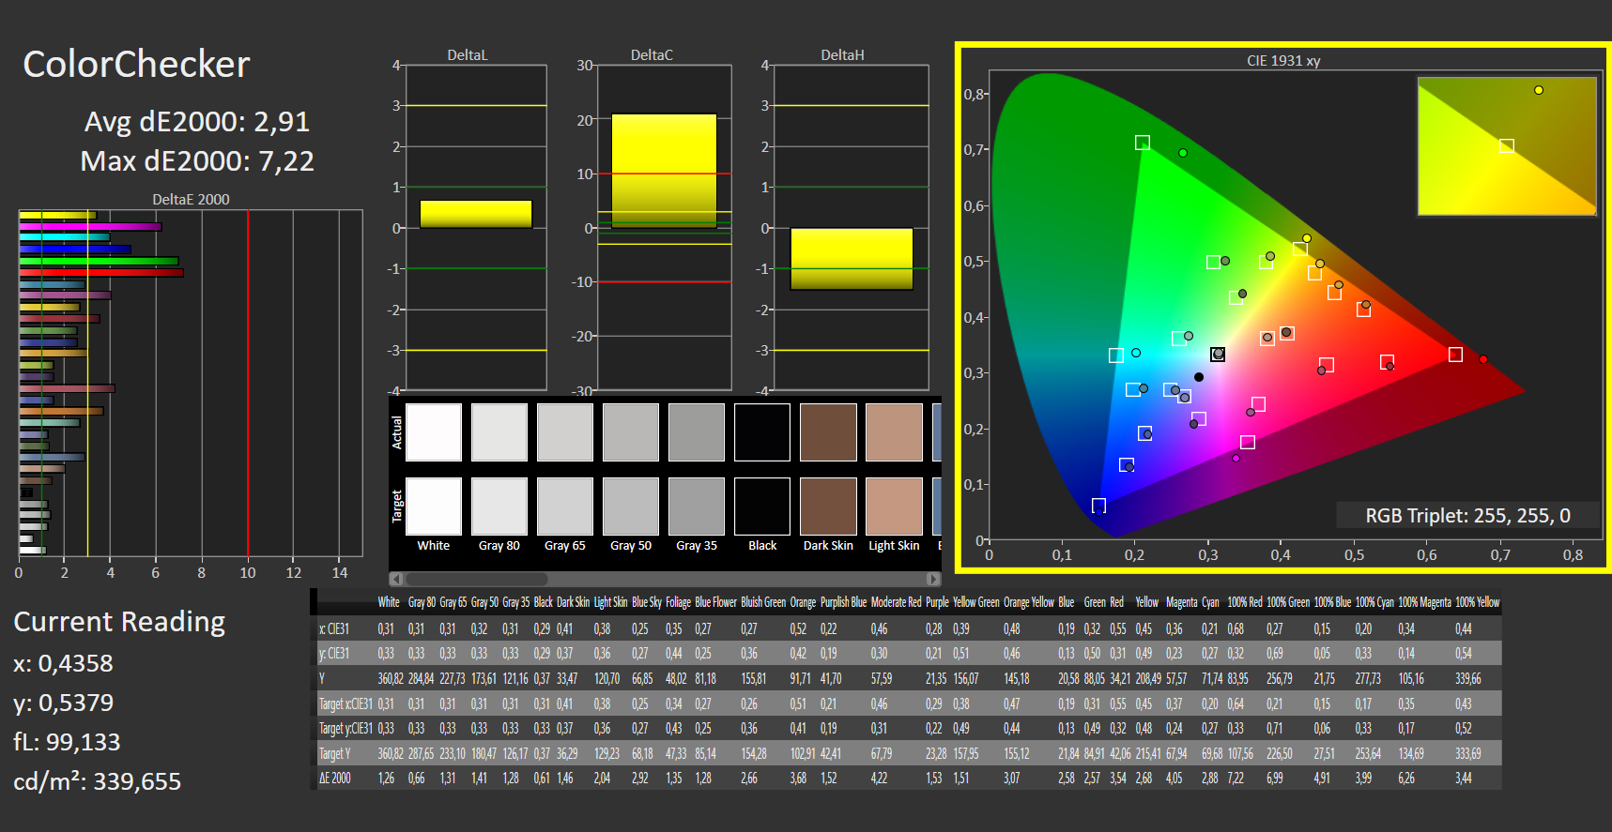Image resolution: width=1612 pixels, height=832 pixels.
Task: Click the ColorChecker title
Action: click(136, 64)
